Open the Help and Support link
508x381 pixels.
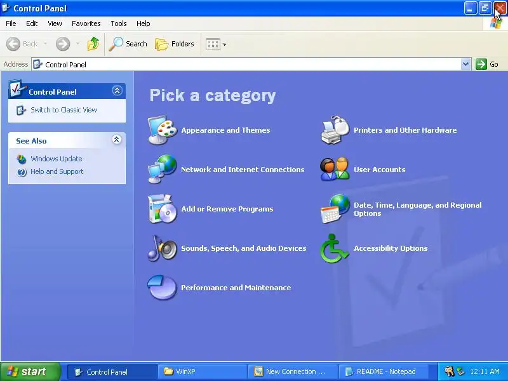(x=57, y=171)
